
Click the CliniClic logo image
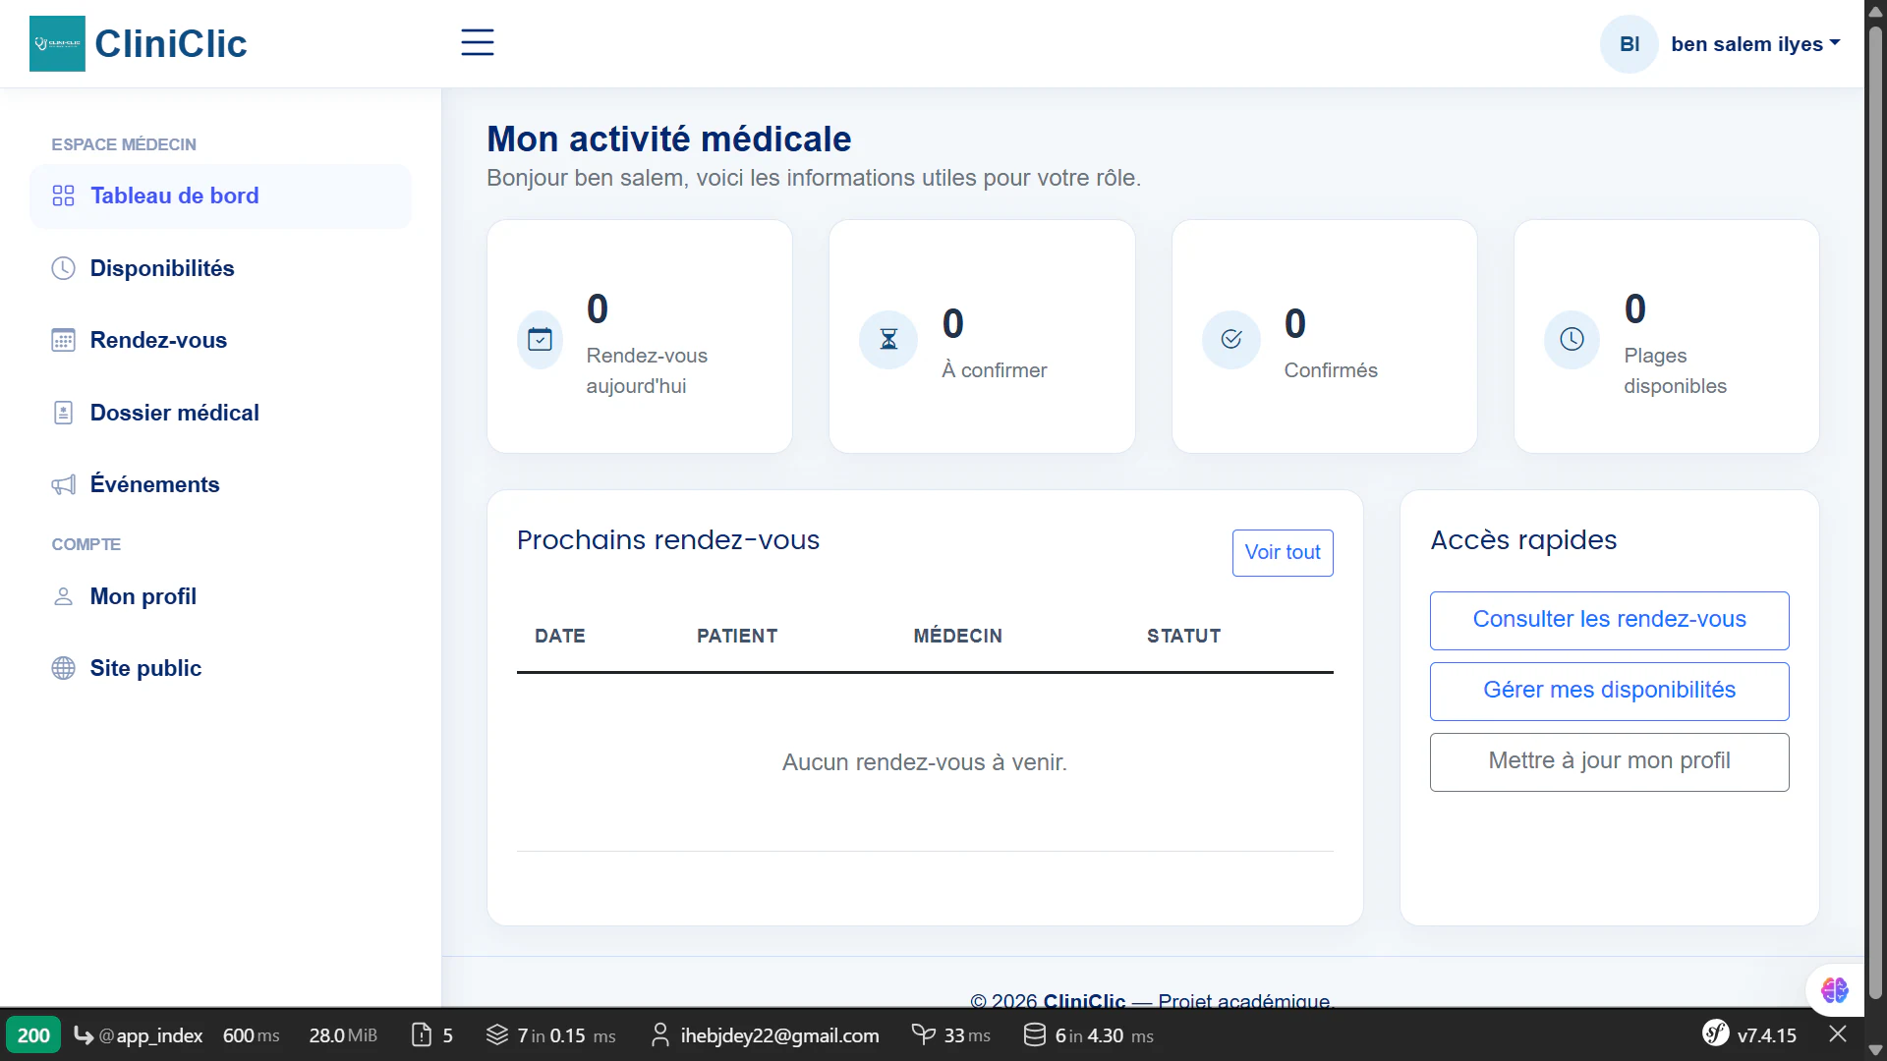[x=57, y=43]
